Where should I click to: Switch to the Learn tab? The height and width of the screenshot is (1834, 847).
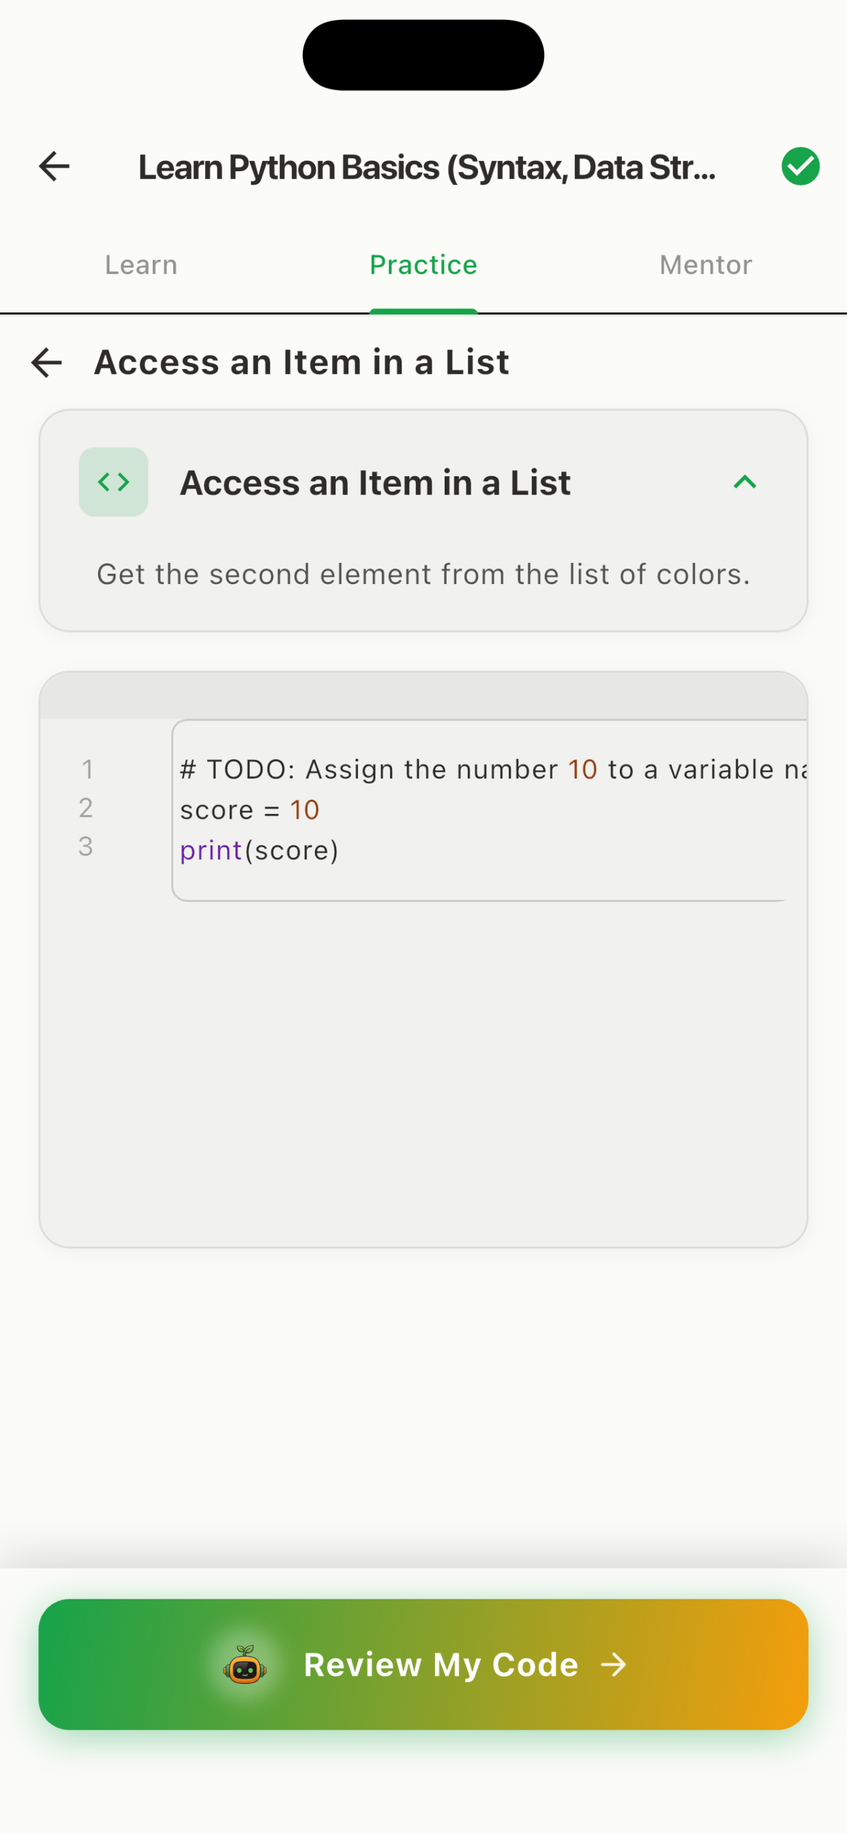pos(140,264)
